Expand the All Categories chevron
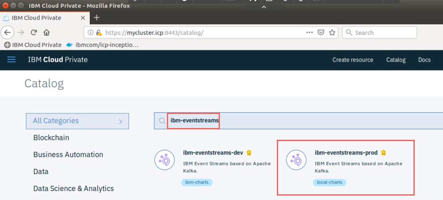443x200 pixels. pos(120,122)
